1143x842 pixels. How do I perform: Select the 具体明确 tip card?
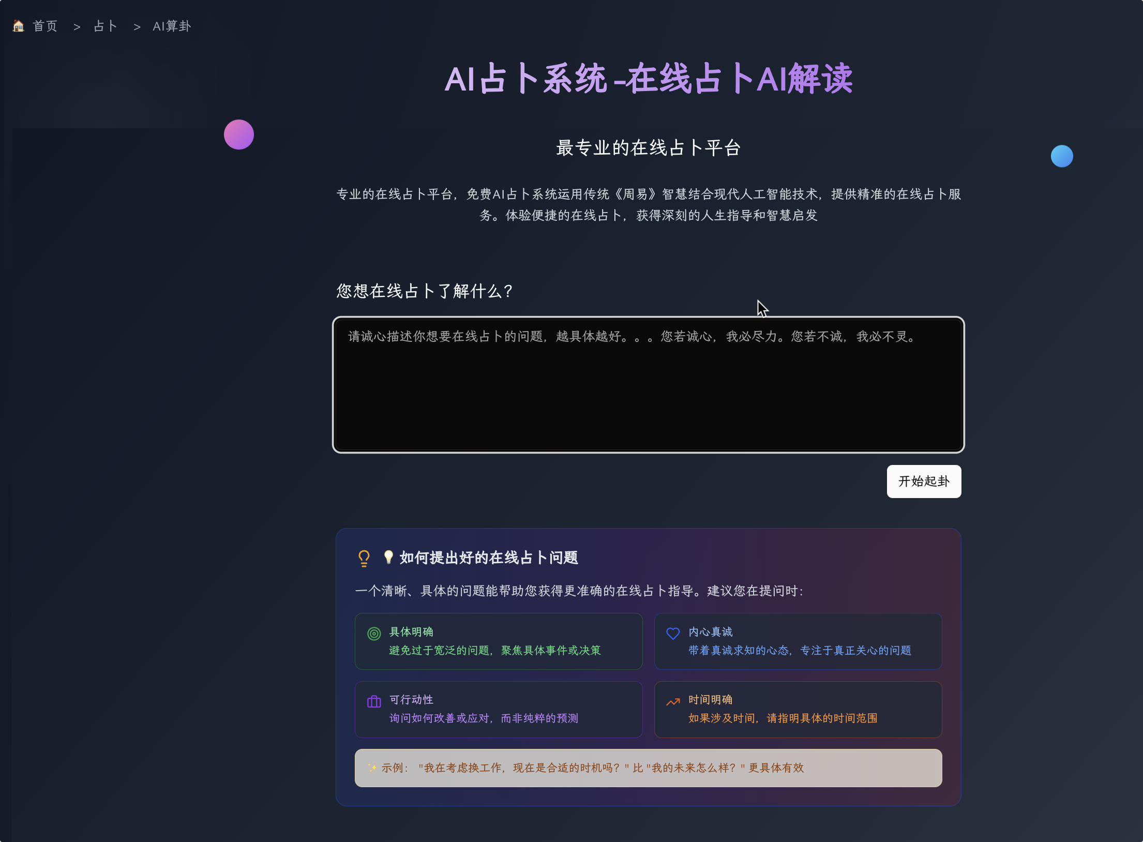coord(499,641)
